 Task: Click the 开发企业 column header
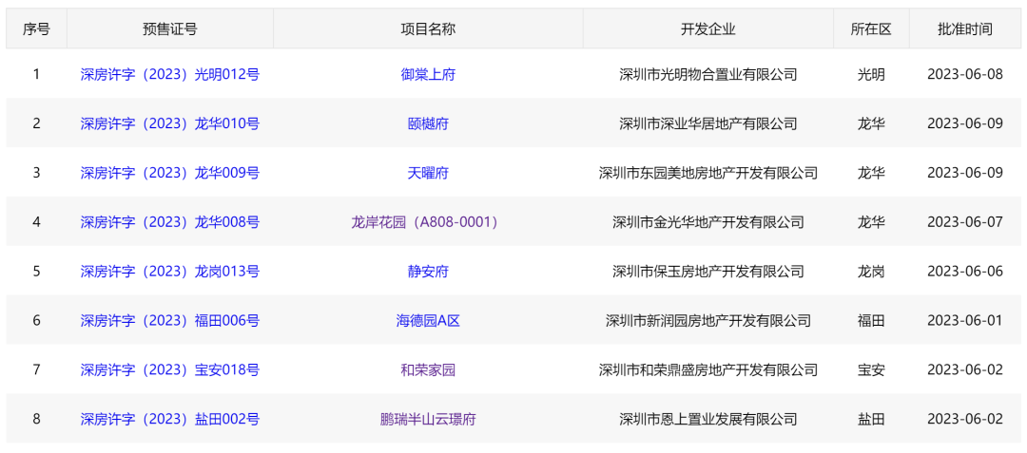coord(708,28)
